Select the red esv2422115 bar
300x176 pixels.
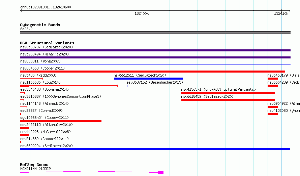pyautogui.click(x=25, y=128)
